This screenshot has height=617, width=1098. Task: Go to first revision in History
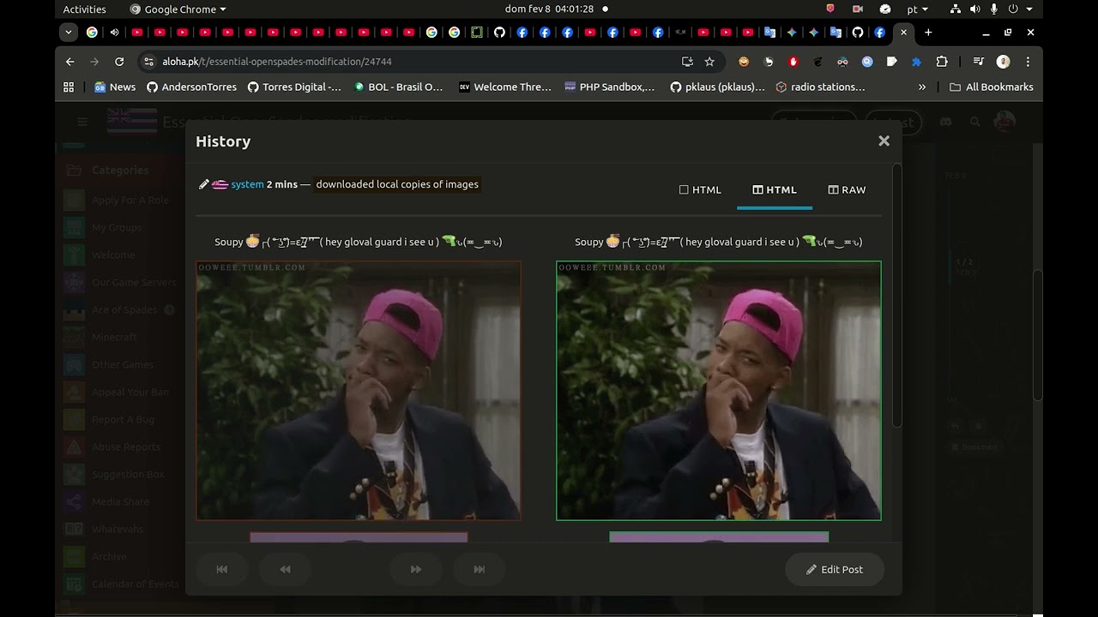click(x=222, y=570)
